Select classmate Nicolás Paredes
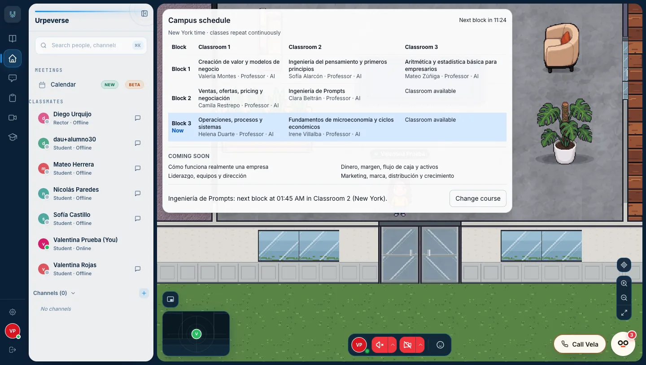646x365 pixels. 91,193
